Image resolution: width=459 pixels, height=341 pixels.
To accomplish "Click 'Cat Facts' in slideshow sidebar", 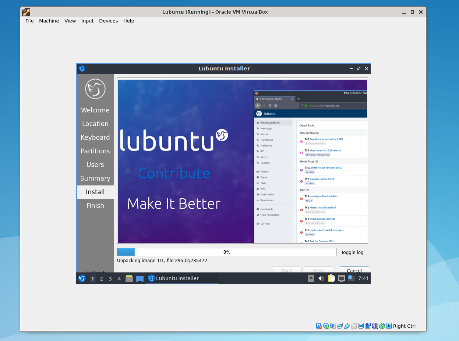I will tap(265, 224).
